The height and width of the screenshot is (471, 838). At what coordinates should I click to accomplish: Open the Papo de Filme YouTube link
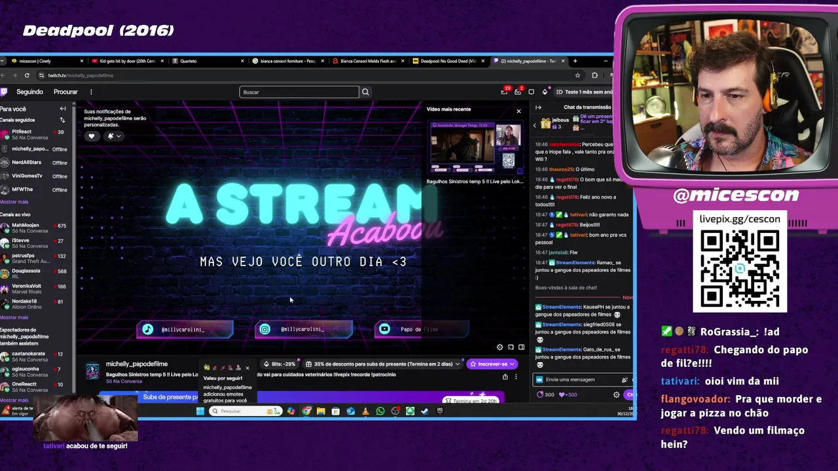[x=422, y=330]
